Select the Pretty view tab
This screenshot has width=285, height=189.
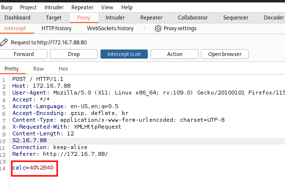(12, 69)
